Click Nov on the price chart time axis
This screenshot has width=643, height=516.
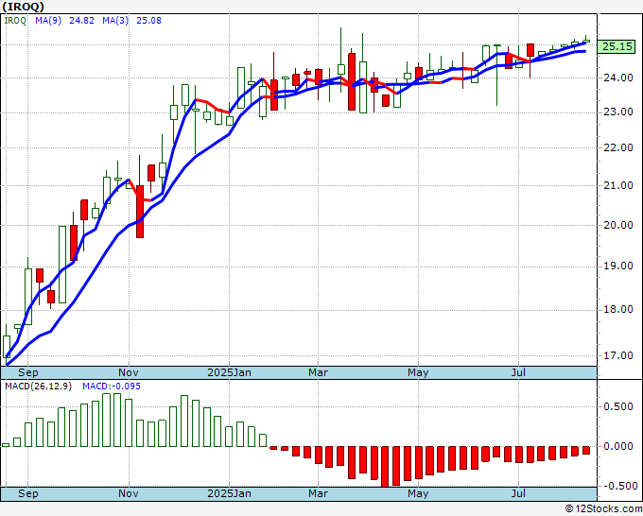[129, 372]
